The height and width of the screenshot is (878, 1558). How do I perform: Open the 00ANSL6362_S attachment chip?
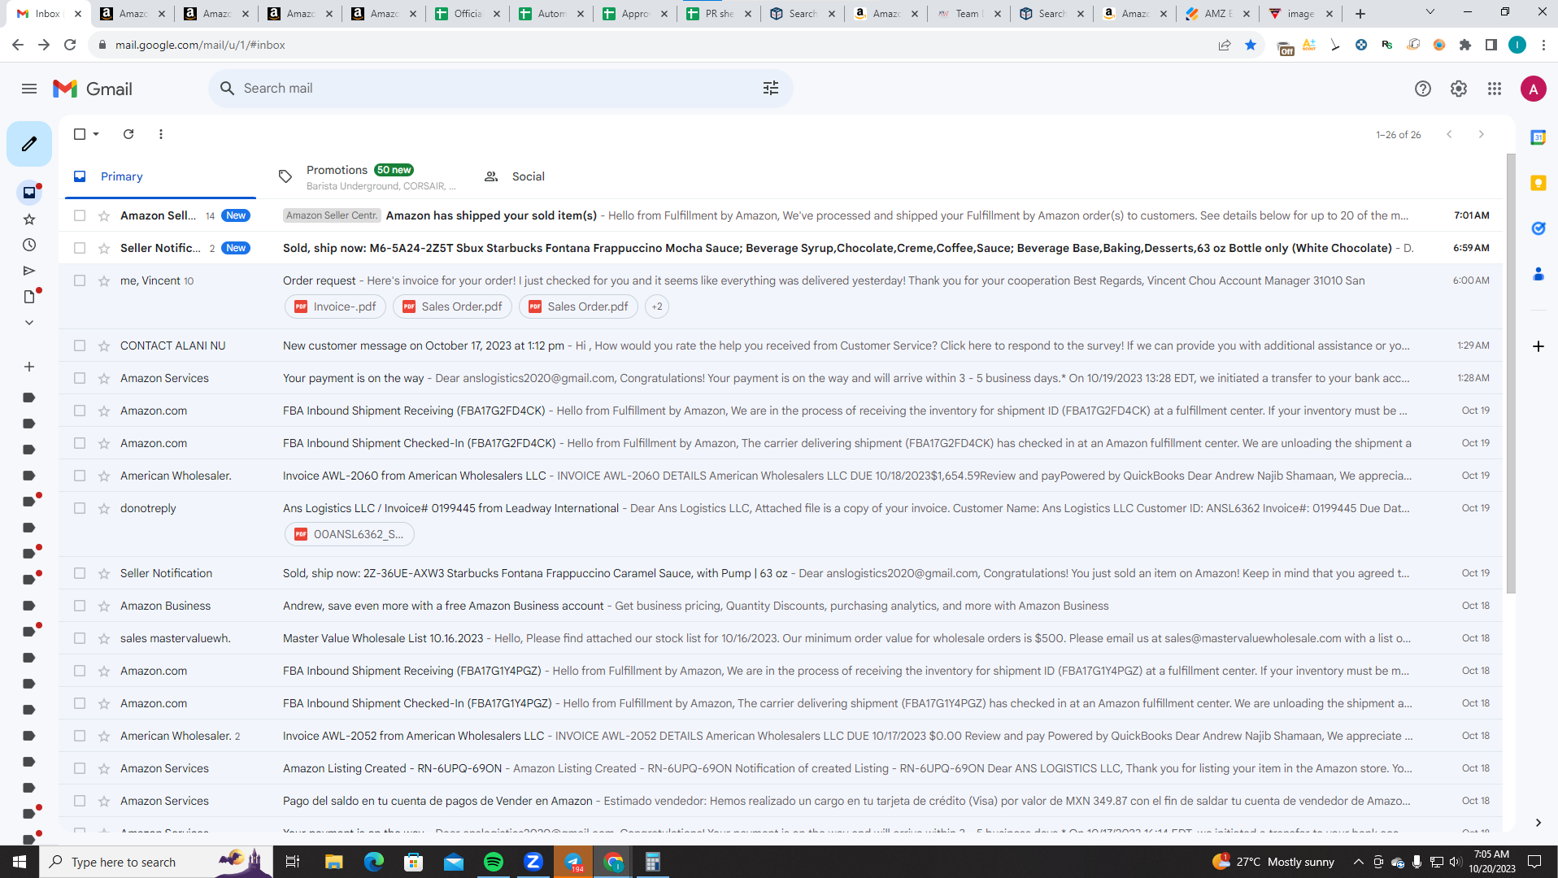tap(350, 534)
